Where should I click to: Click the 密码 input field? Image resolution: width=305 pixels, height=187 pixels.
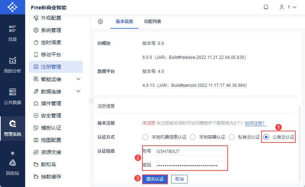tap(191, 165)
